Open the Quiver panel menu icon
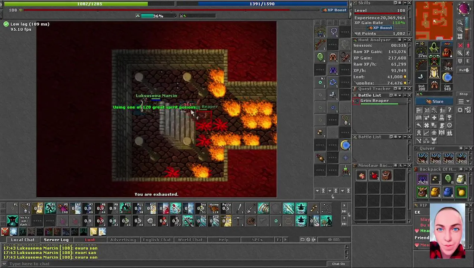 pyautogui.click(x=461, y=149)
